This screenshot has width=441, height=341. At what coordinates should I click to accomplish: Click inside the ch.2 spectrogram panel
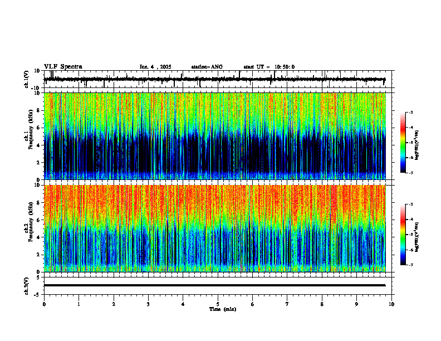click(215, 228)
